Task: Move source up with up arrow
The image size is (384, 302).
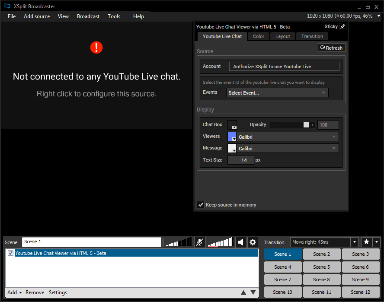Action: (243, 292)
